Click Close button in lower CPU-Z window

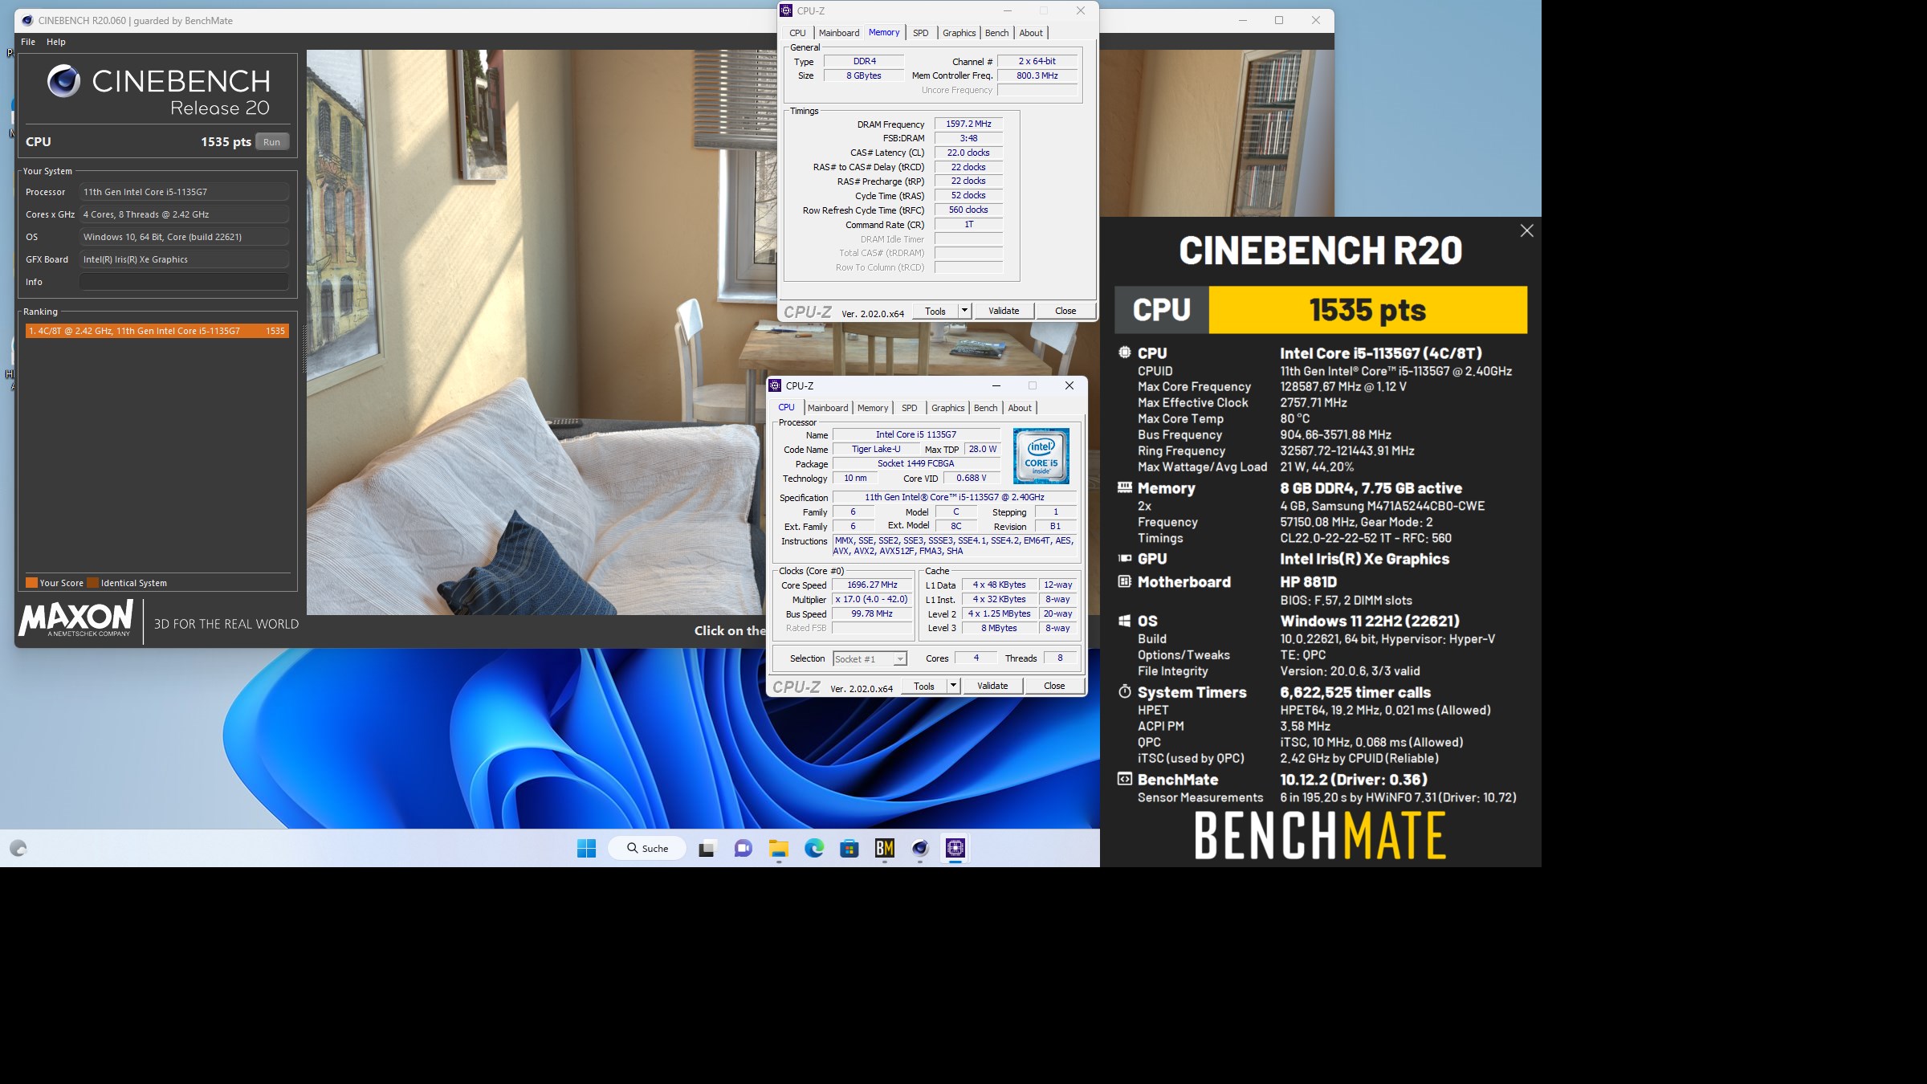click(1054, 686)
